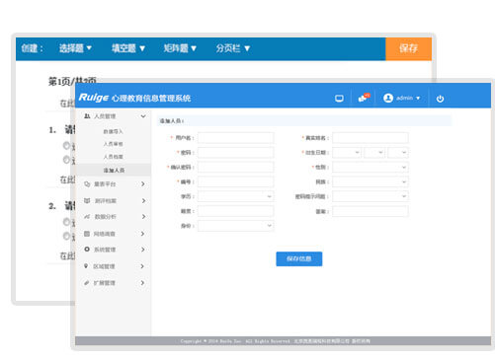The width and height of the screenshot is (495, 359).
Task: Select 数据导入 submenu item
Action: [x=113, y=131]
